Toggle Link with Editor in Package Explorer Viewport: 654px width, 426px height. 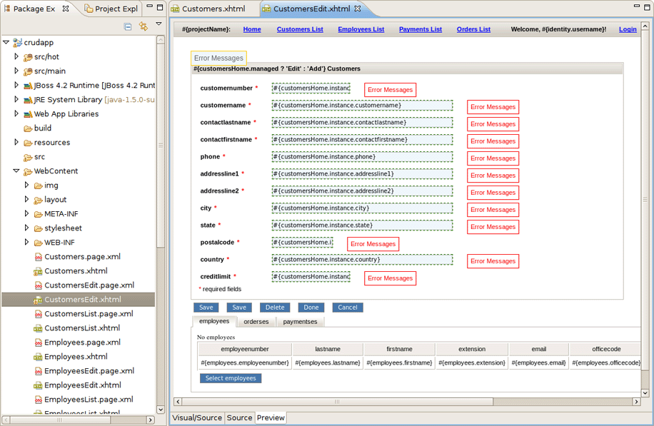(x=143, y=26)
